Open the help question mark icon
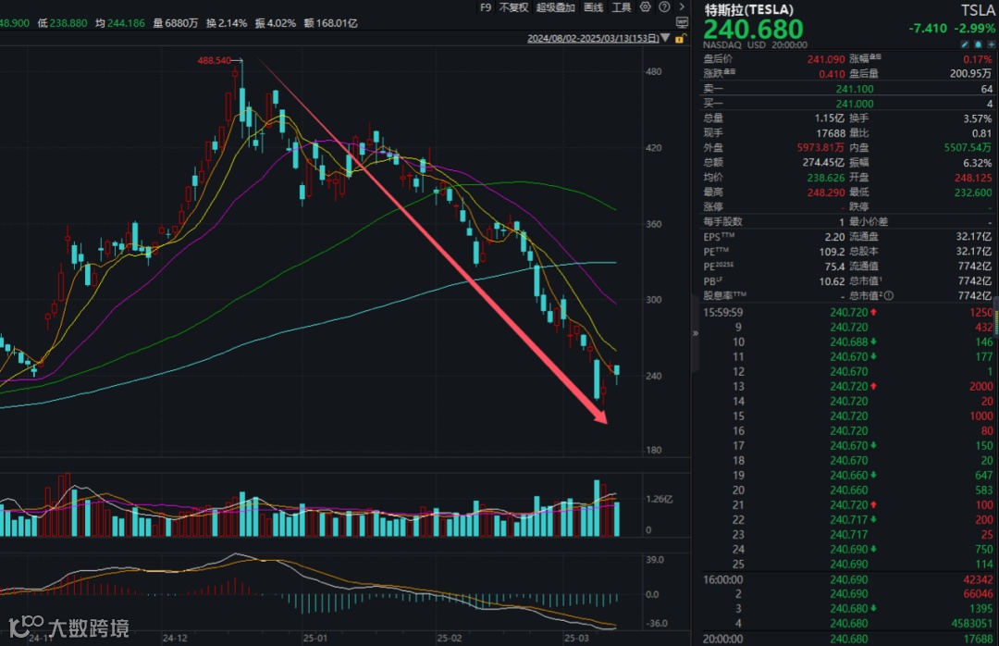The width and height of the screenshot is (999, 646). coord(664,7)
